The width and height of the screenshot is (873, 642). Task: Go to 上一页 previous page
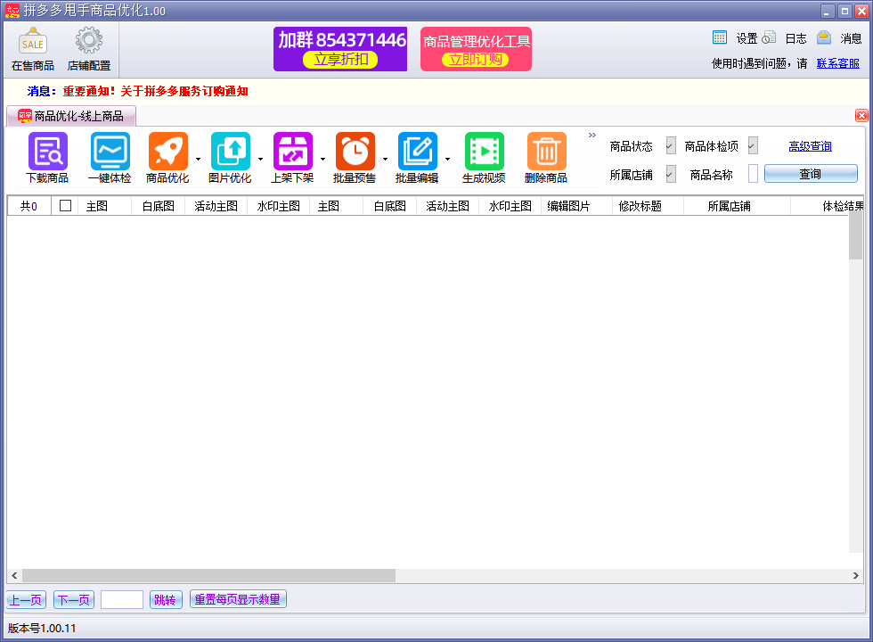click(x=26, y=599)
